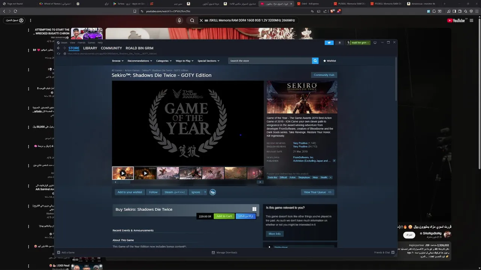Open the Souls-like tag
This screenshot has width=481, height=270.
(272, 177)
